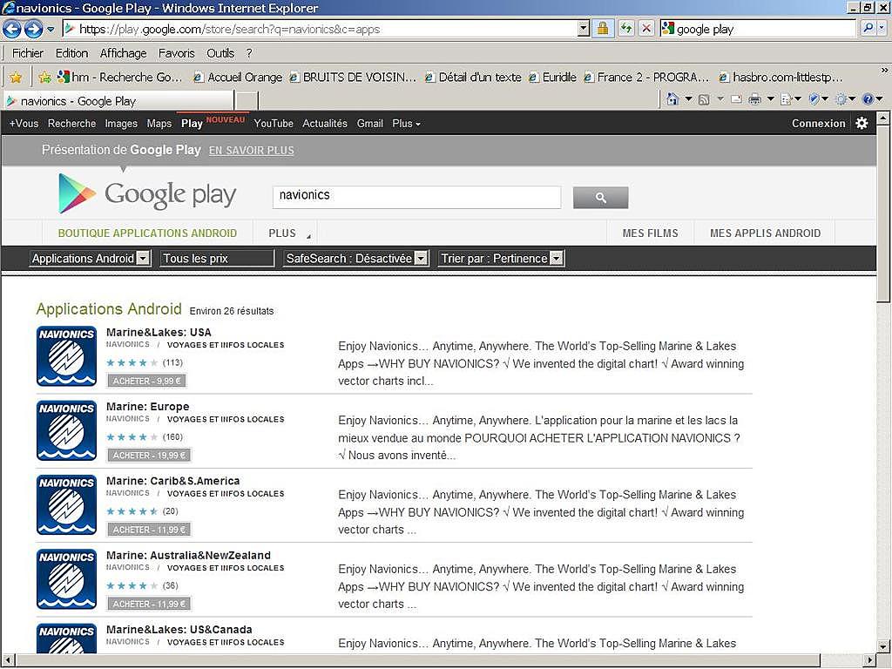Open the MES APPLIS ANDROID tab
This screenshot has width=892, height=669.
(x=765, y=233)
